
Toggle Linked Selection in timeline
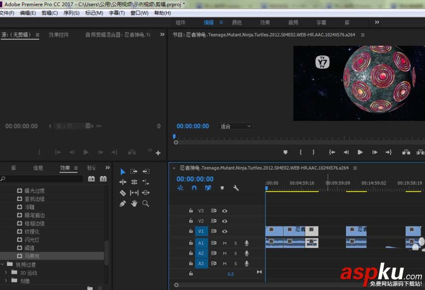point(208,188)
